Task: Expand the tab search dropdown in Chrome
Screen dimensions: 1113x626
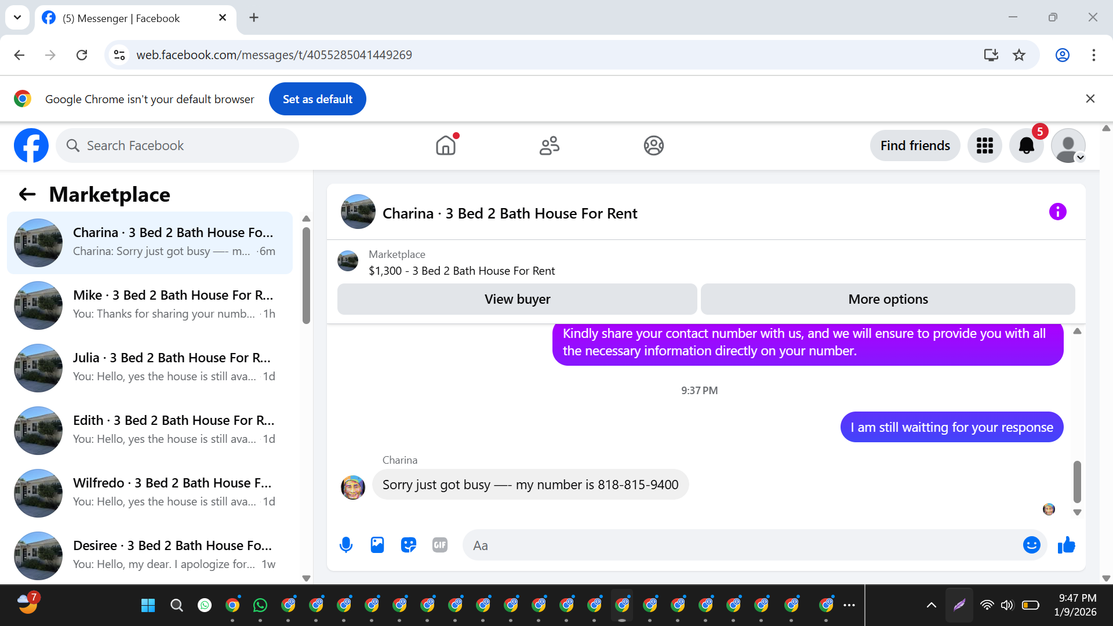Action: pyautogui.click(x=17, y=17)
